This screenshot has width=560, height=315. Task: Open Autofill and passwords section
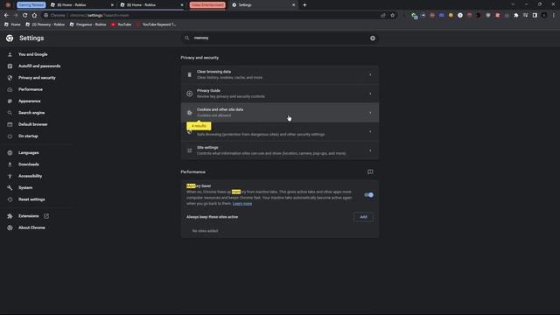click(x=39, y=66)
